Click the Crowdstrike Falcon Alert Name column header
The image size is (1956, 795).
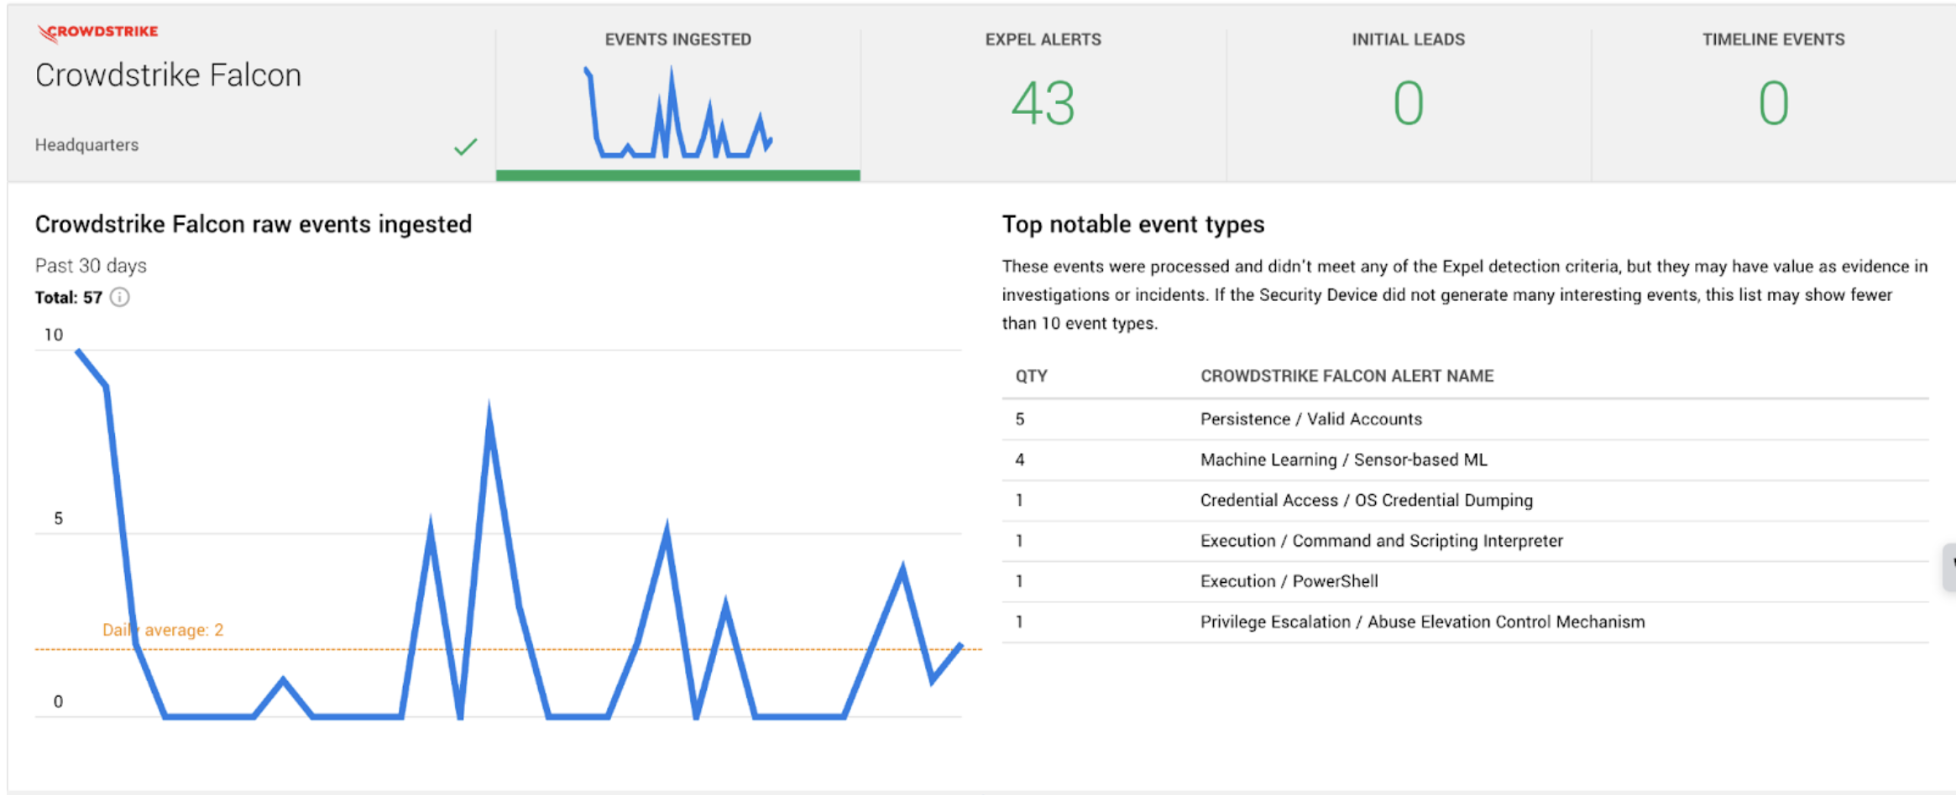pyautogui.click(x=1347, y=377)
